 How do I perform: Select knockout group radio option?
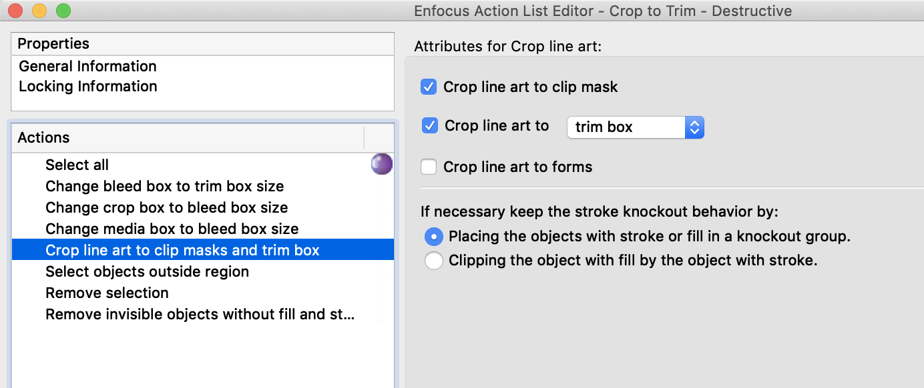click(434, 236)
